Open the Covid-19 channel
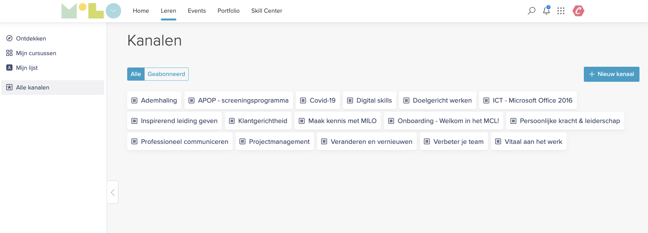648x233 pixels. coord(318,100)
